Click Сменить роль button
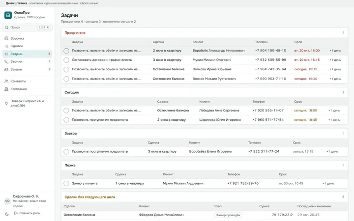 (27, 213)
